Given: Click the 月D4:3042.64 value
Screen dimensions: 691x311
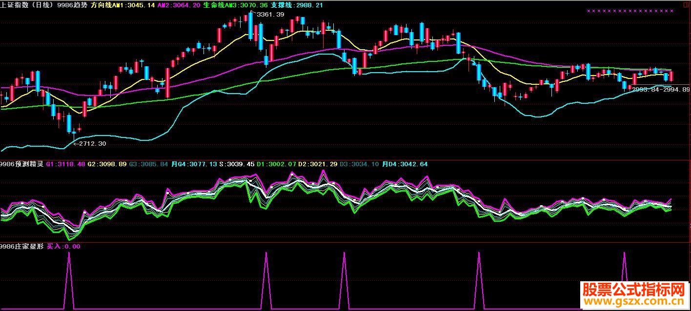Looking at the screenshot, I should [x=405, y=164].
